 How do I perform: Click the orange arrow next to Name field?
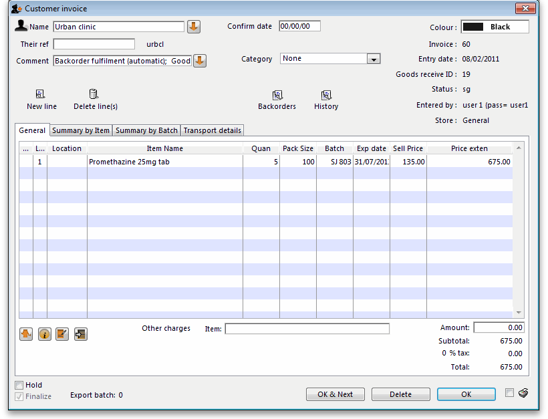[x=193, y=27]
